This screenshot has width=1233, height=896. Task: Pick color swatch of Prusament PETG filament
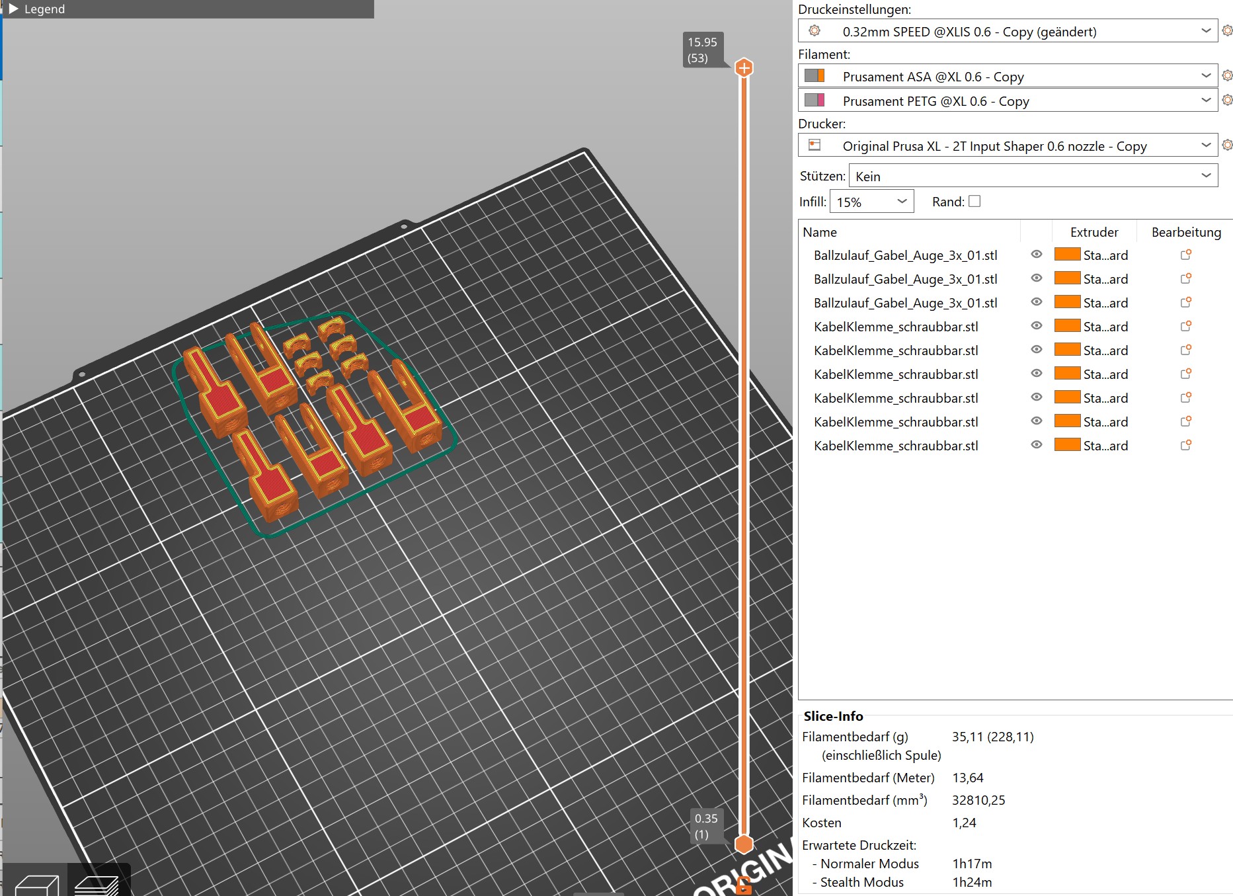click(815, 100)
